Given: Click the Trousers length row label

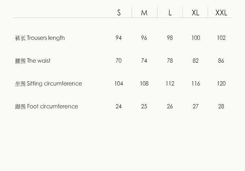Looking at the screenshot, I should tap(40, 38).
